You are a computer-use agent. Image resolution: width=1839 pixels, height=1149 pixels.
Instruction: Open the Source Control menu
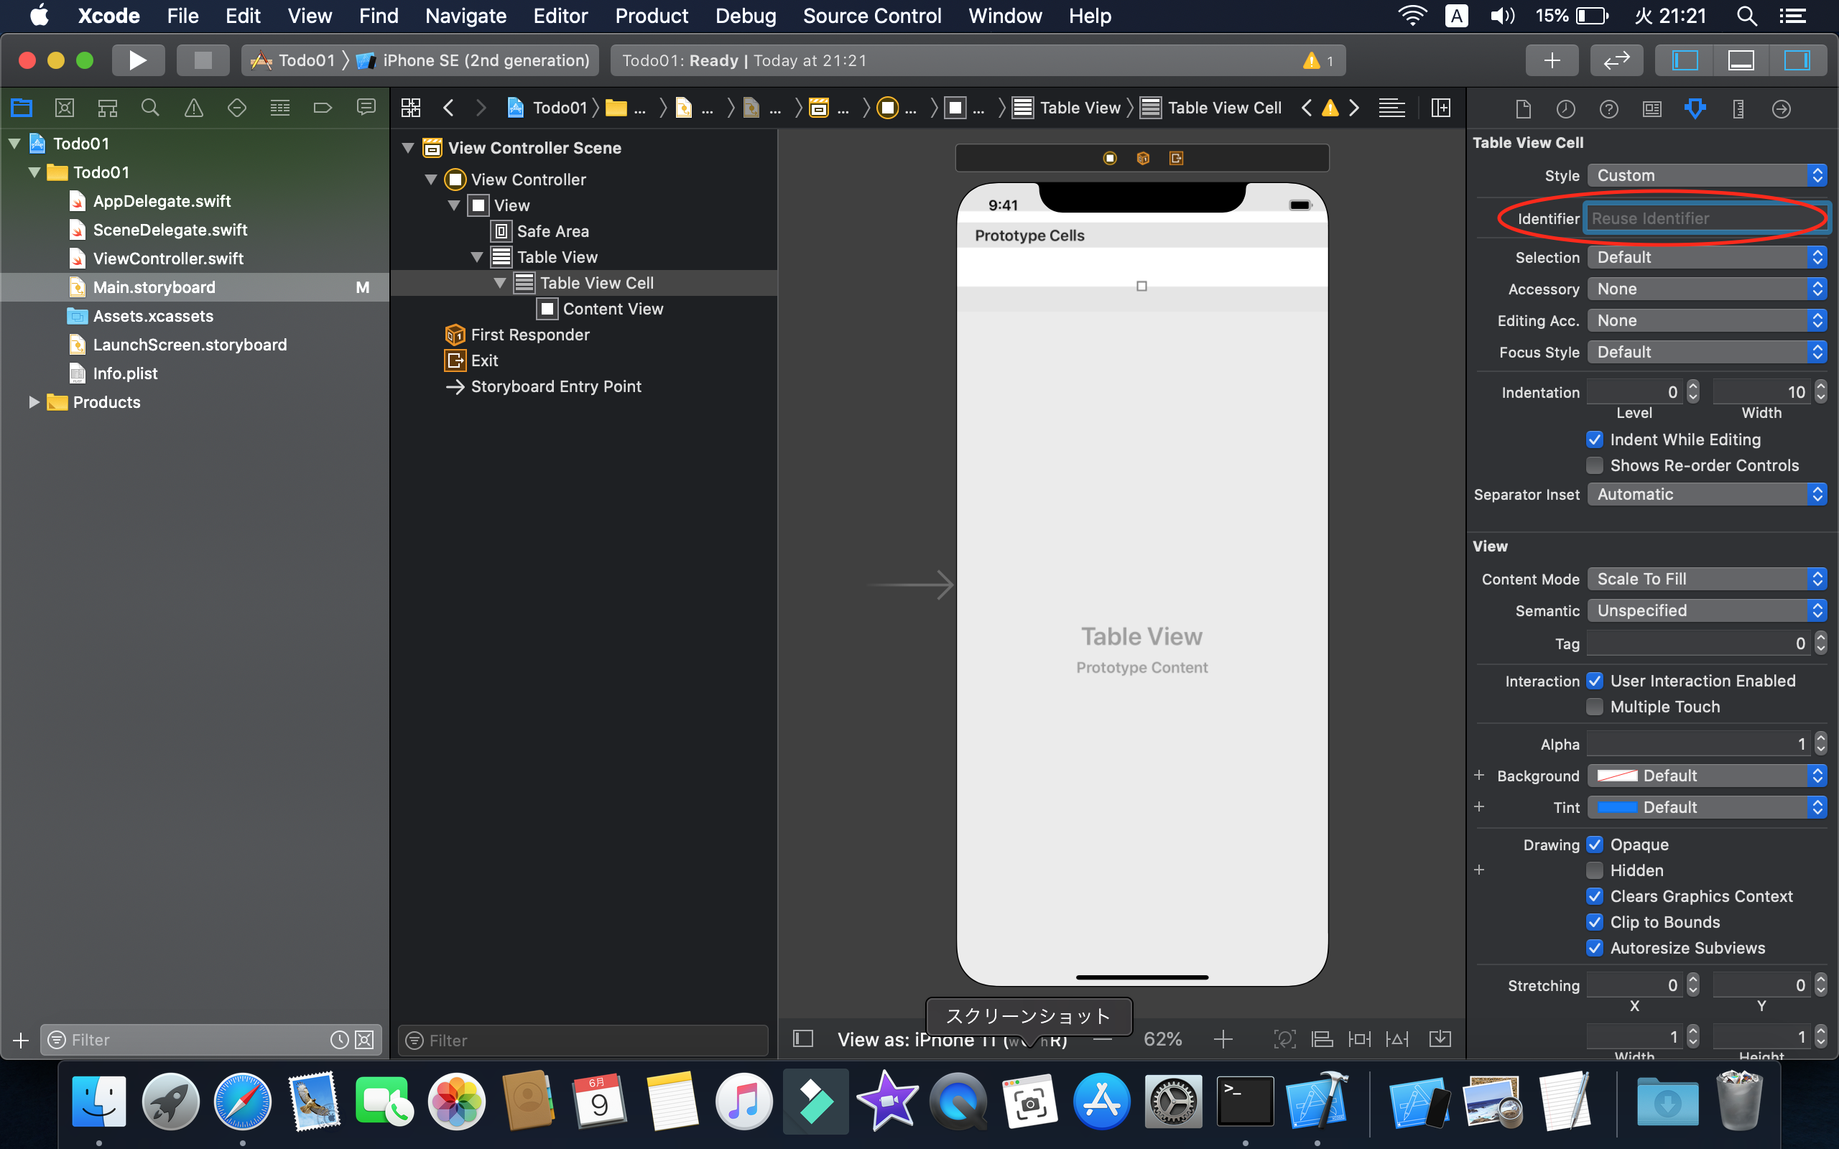871,16
